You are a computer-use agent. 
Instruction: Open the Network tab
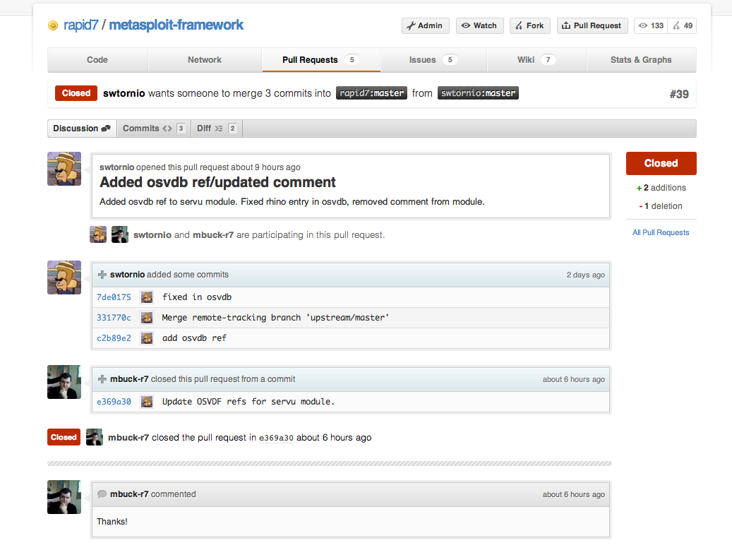tap(205, 60)
